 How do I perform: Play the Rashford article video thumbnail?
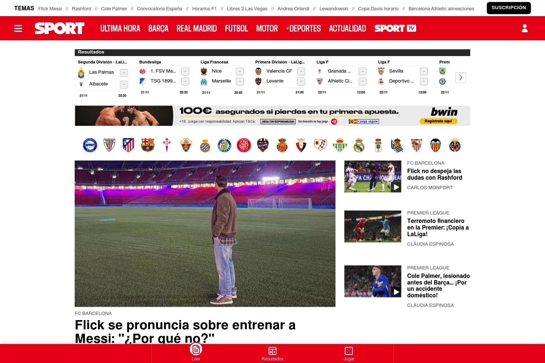pos(373,176)
